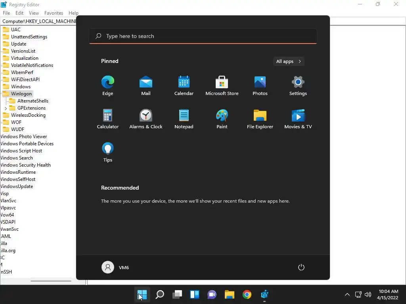Select the WbemPerf registry key
Viewport: 406px width, 304px height.
[22, 72]
